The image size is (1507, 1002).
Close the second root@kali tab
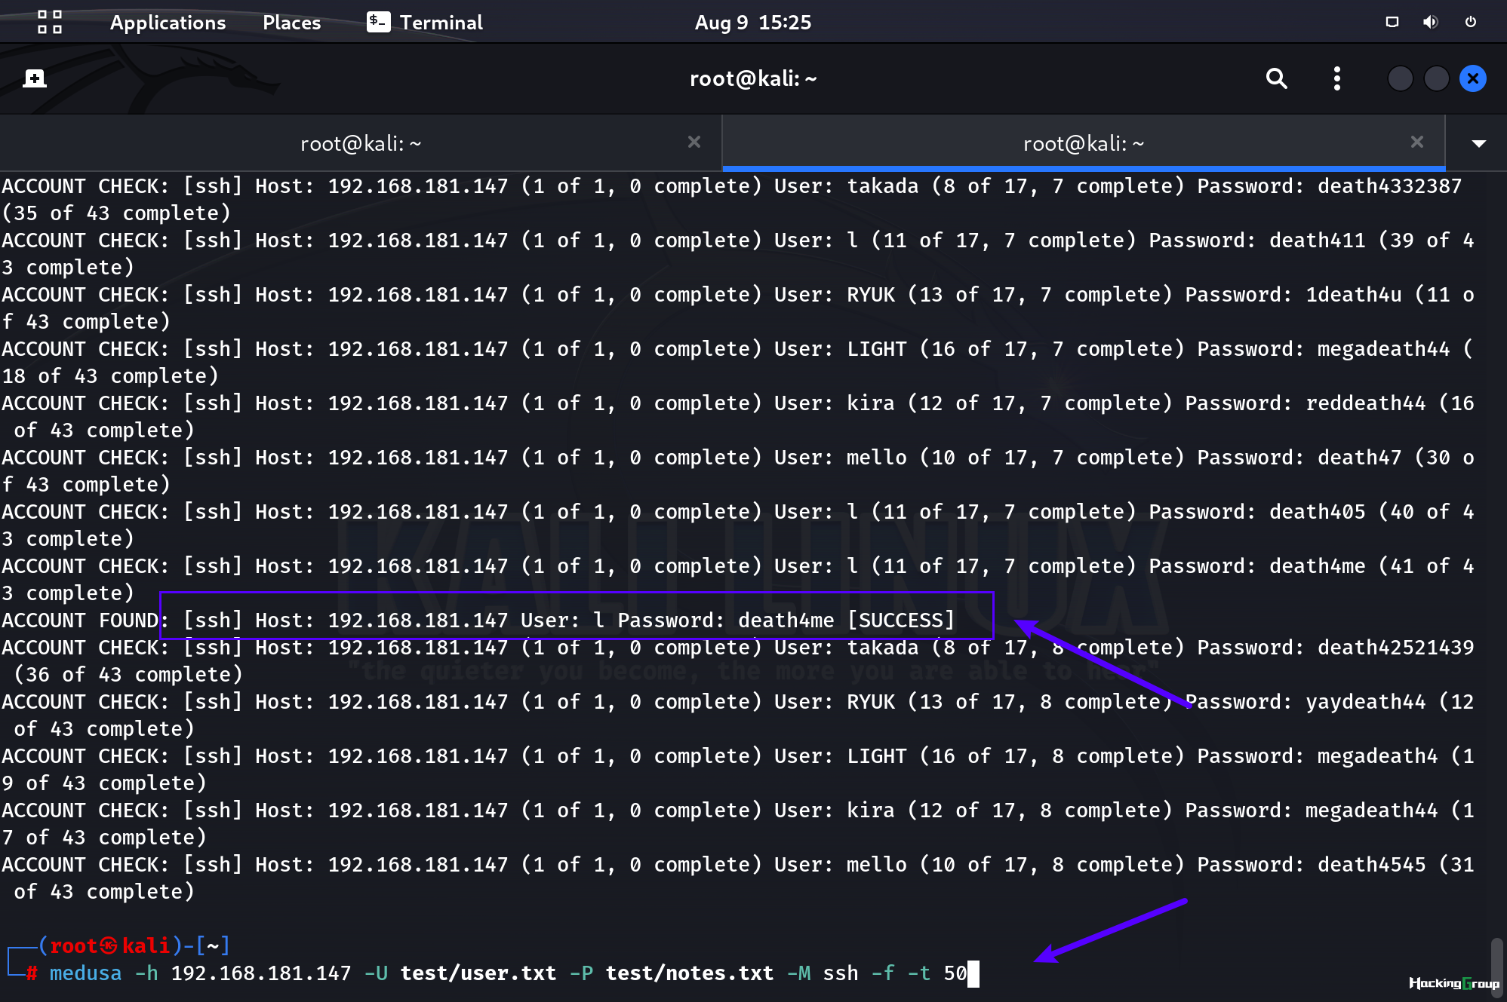click(1417, 142)
